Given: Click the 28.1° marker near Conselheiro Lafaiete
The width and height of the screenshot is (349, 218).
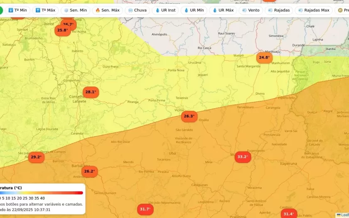Looking at the screenshot, I should coord(91,92).
